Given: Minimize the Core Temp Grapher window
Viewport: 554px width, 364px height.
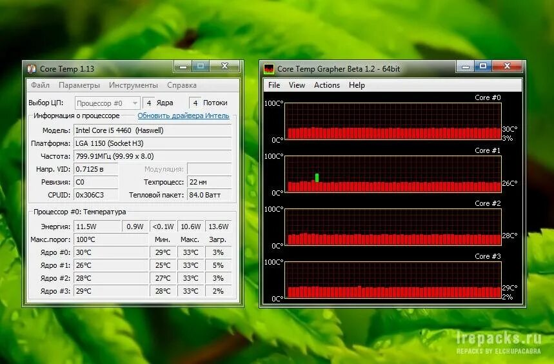Looking at the screenshot, I should tap(465, 66).
